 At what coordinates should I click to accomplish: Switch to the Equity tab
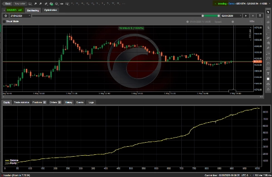pyautogui.click(x=7, y=102)
